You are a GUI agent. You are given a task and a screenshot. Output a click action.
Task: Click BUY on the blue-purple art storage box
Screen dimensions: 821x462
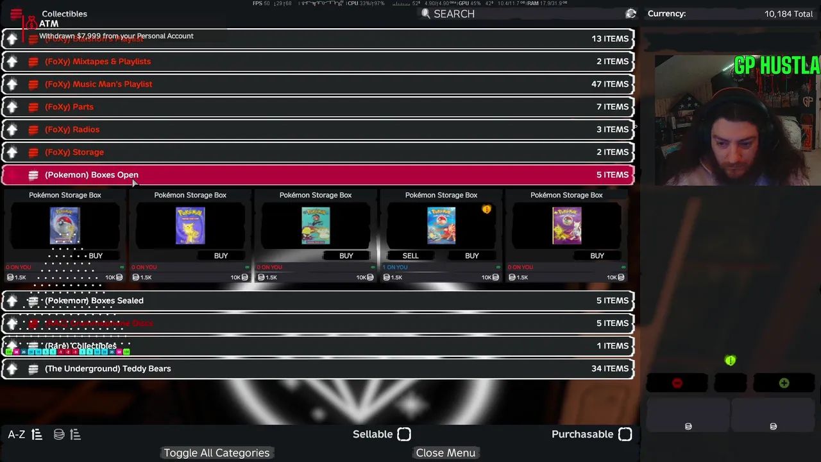tap(221, 256)
